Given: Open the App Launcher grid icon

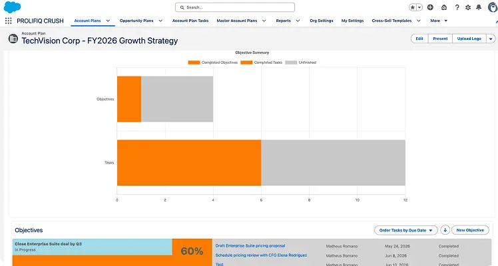Looking at the screenshot, I should 9,21.
